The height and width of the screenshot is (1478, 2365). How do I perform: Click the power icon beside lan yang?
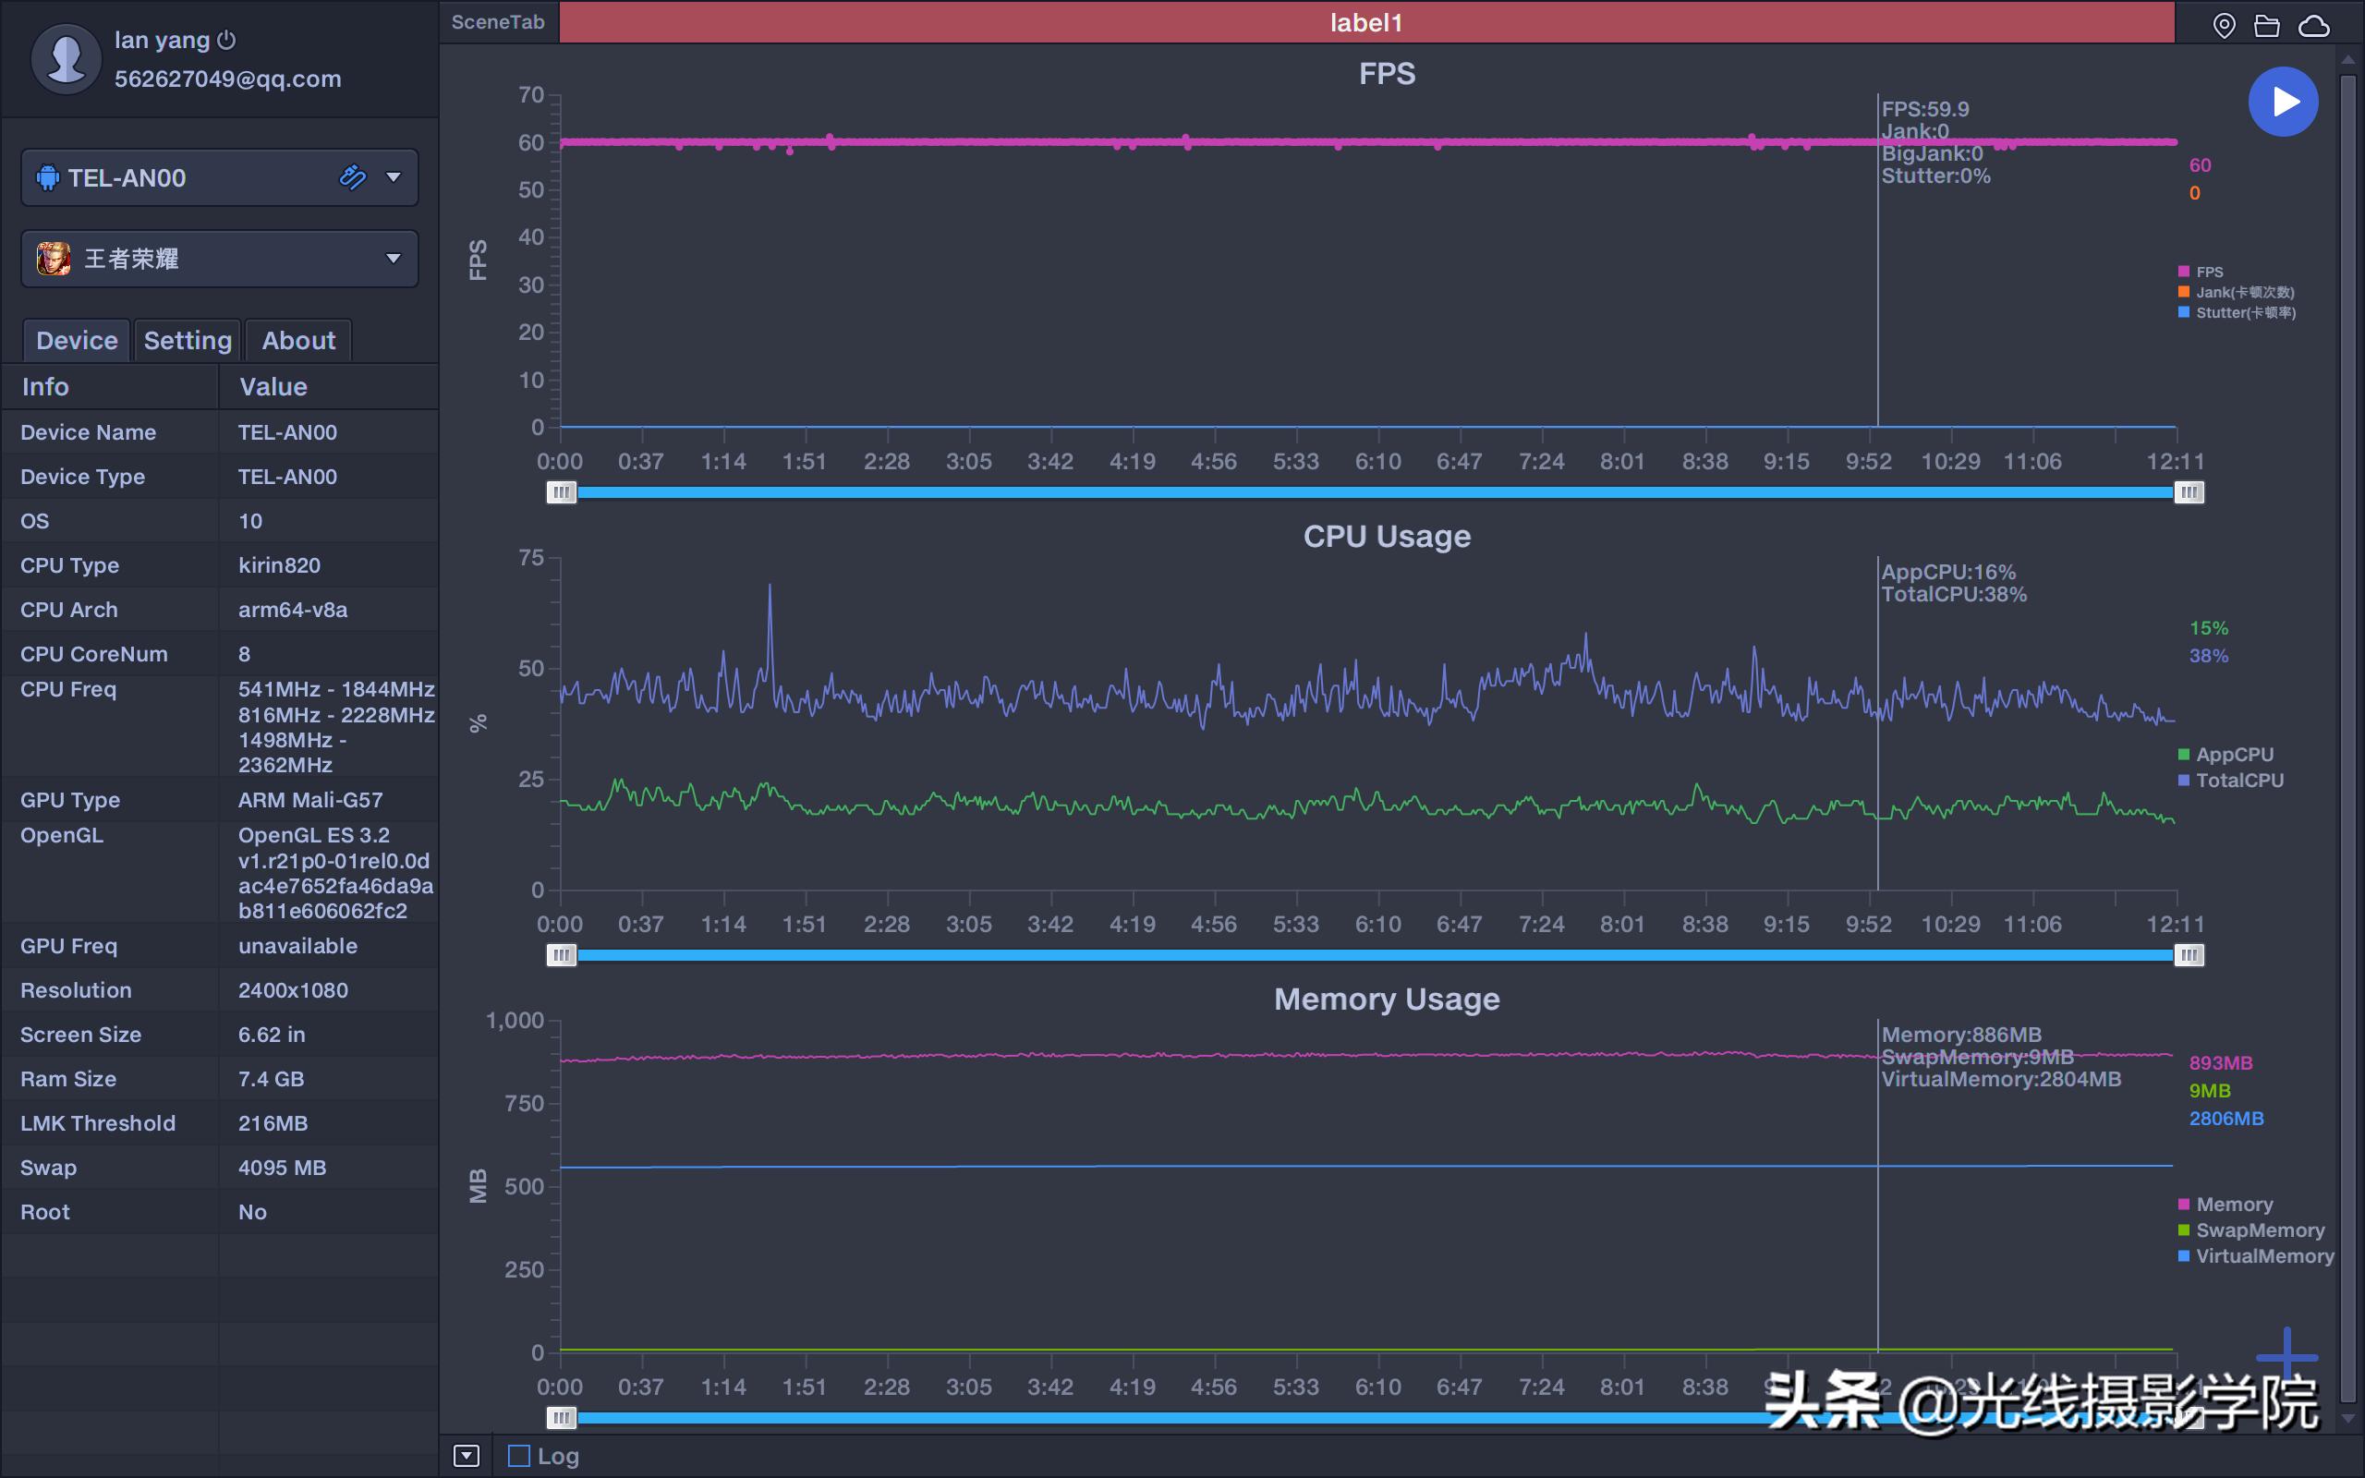click(x=226, y=40)
